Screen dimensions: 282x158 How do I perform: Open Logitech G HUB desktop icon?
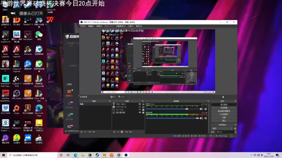[17, 81]
